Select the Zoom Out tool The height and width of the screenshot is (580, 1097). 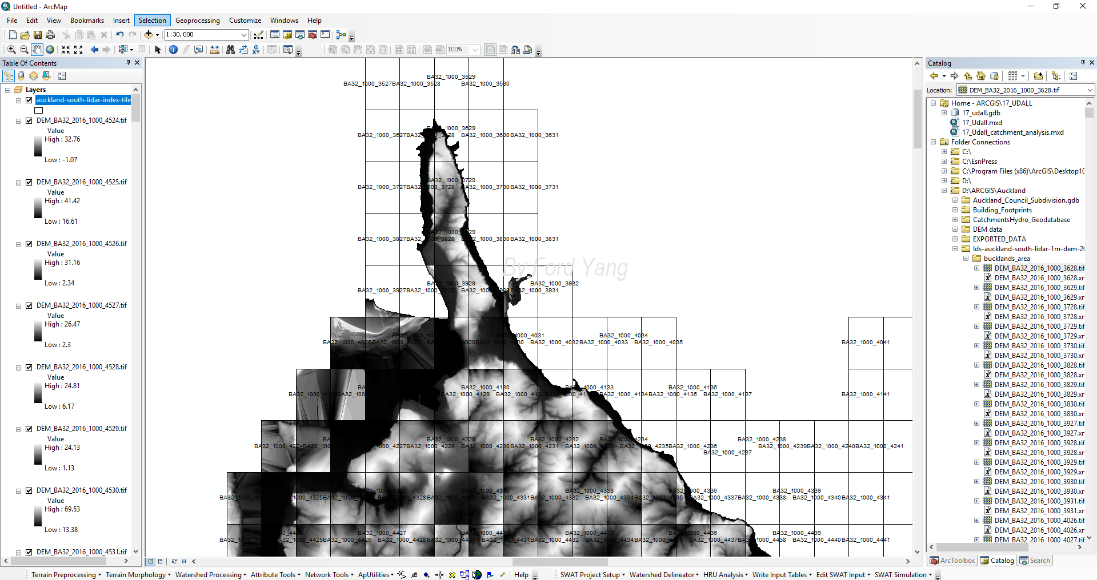point(24,50)
